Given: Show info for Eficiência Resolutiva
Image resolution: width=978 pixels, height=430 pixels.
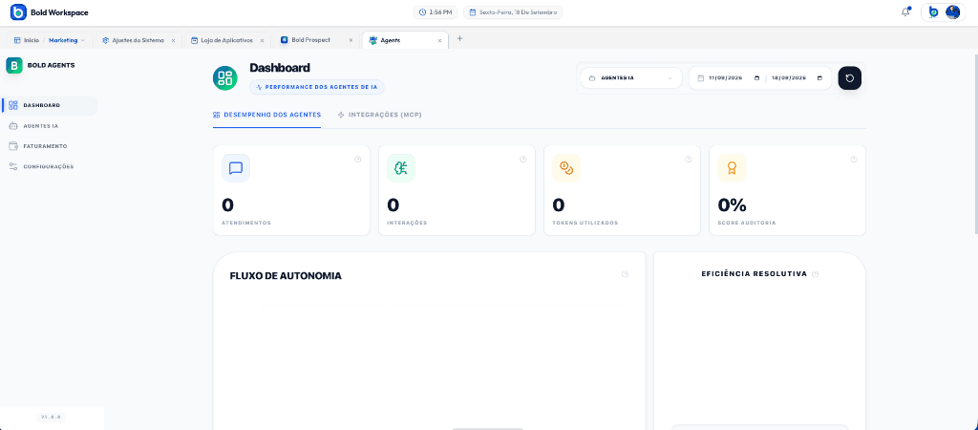Looking at the screenshot, I should 816,274.
